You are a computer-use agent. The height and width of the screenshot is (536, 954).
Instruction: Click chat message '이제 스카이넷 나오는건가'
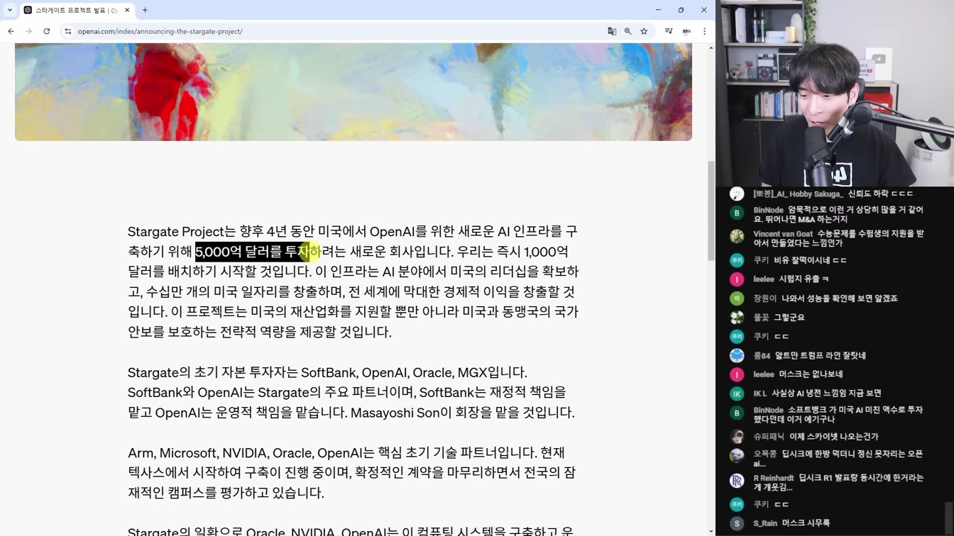833,437
